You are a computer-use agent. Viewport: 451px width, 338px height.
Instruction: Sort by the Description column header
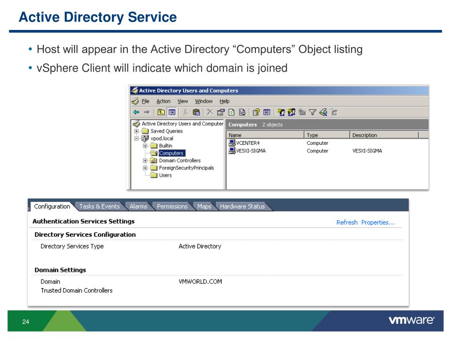[384, 135]
